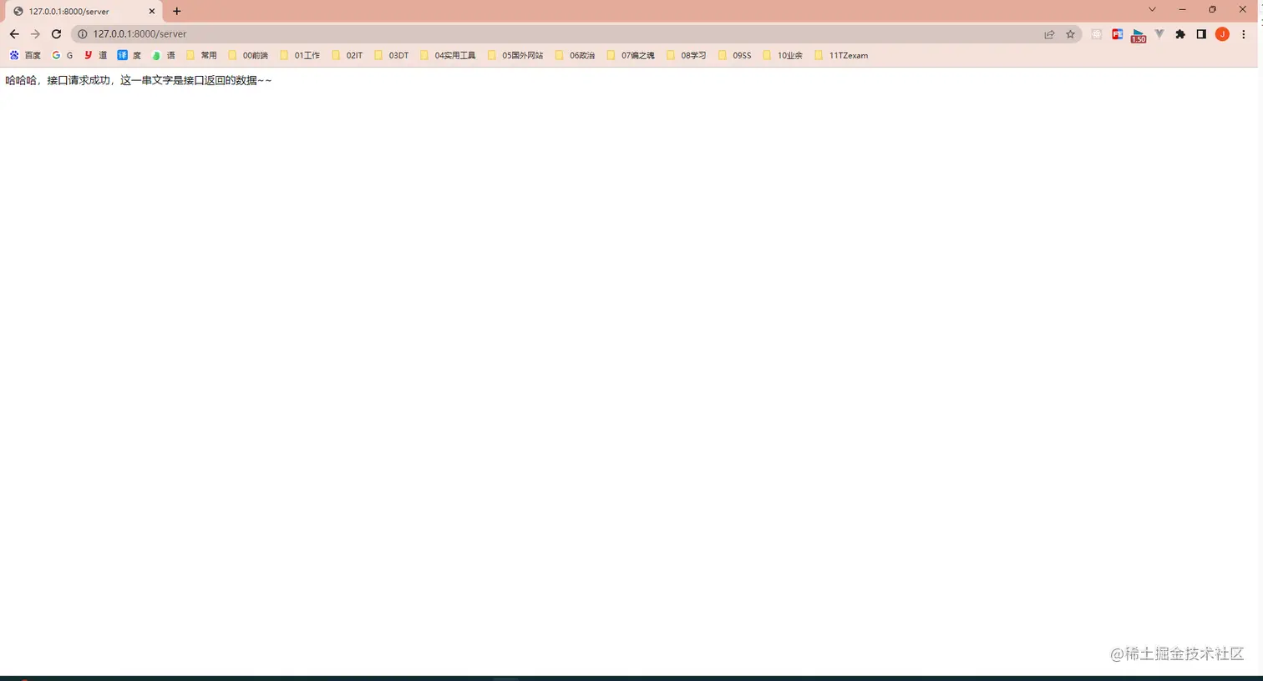Open the Google G bookmark

pyautogui.click(x=63, y=55)
